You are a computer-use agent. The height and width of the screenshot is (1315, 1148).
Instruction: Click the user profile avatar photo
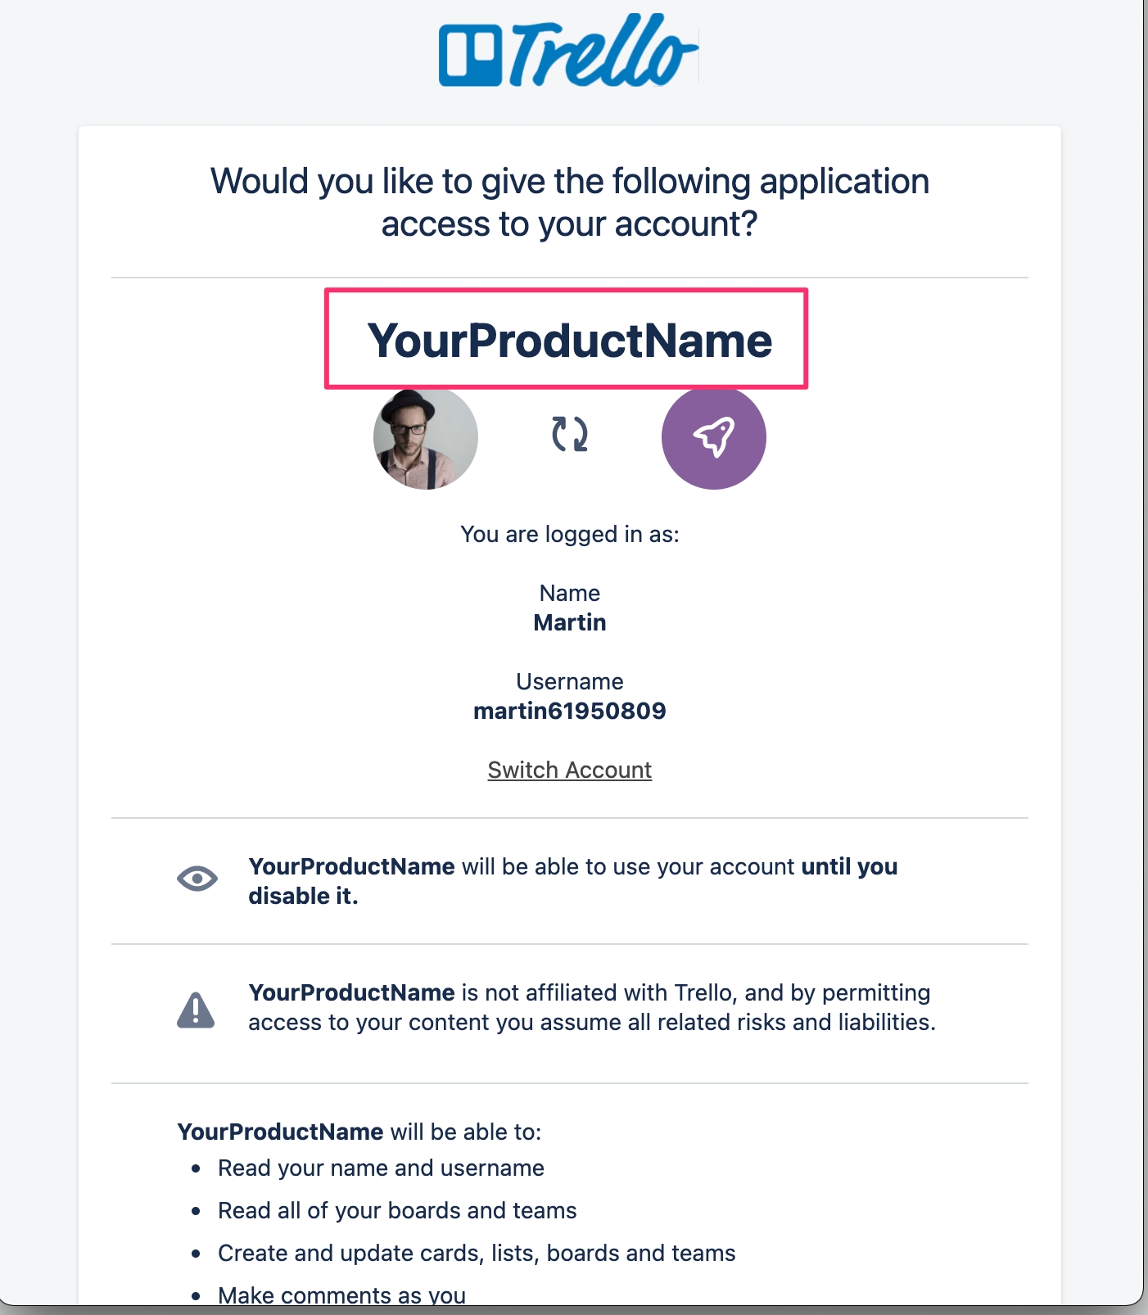426,437
